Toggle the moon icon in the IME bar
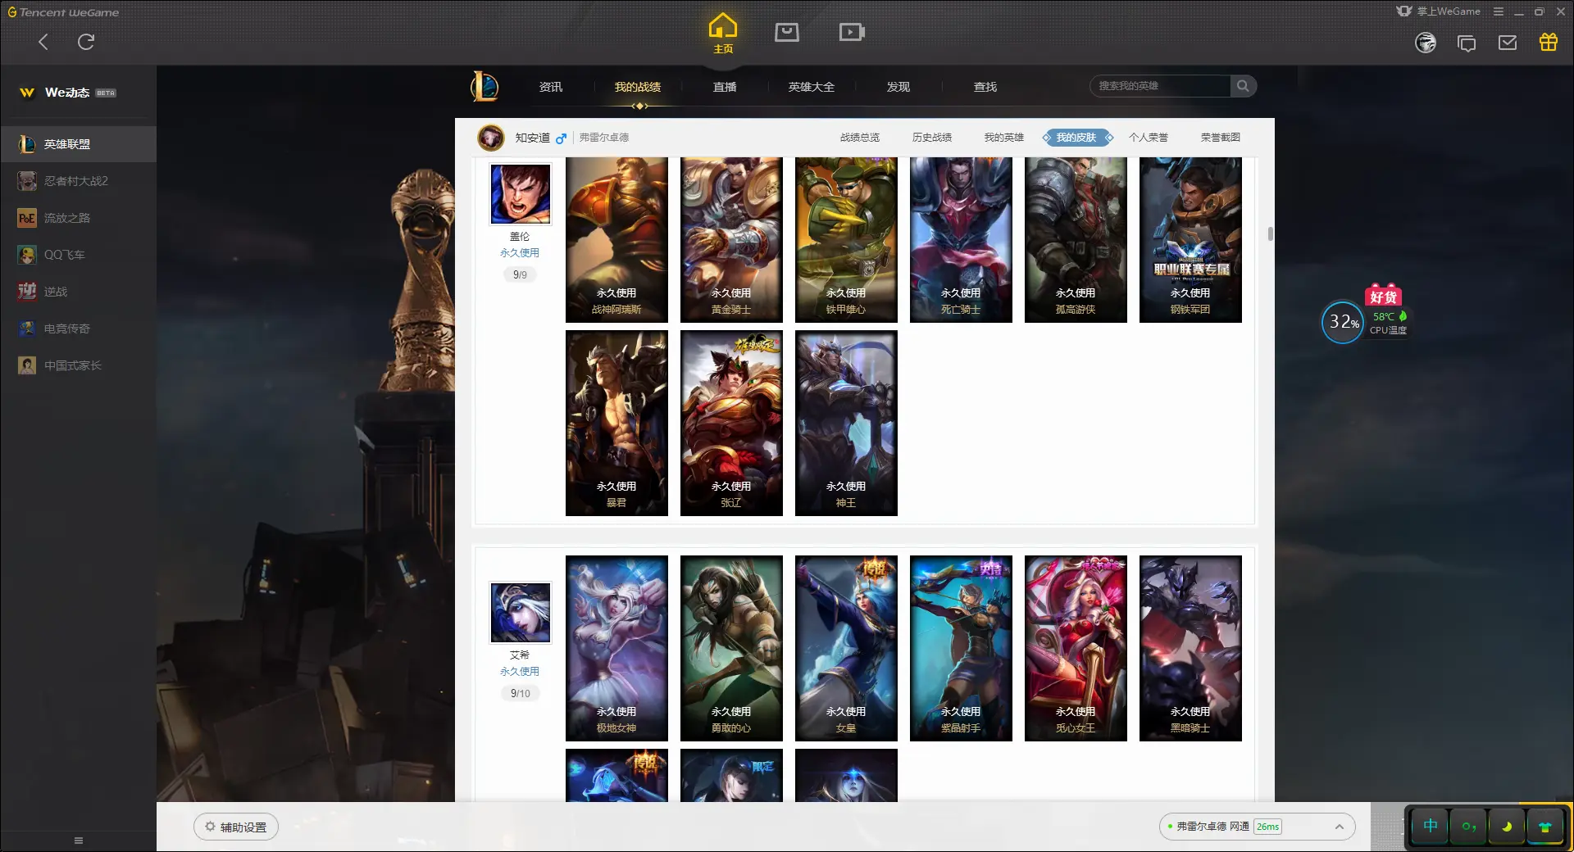Image resolution: width=1574 pixels, height=852 pixels. coord(1507,827)
